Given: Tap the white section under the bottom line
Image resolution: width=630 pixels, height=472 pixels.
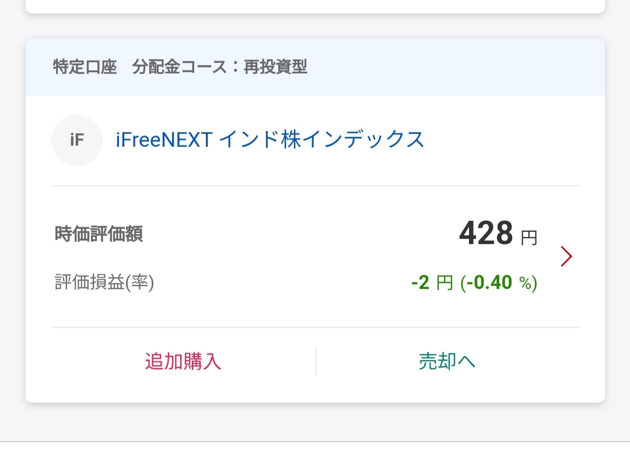Looking at the screenshot, I should point(315,457).
